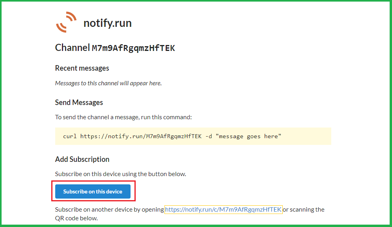The height and width of the screenshot is (227, 392).
Task: Click the "Subscribe on another device by opening" text
Action: pyautogui.click(x=109, y=209)
